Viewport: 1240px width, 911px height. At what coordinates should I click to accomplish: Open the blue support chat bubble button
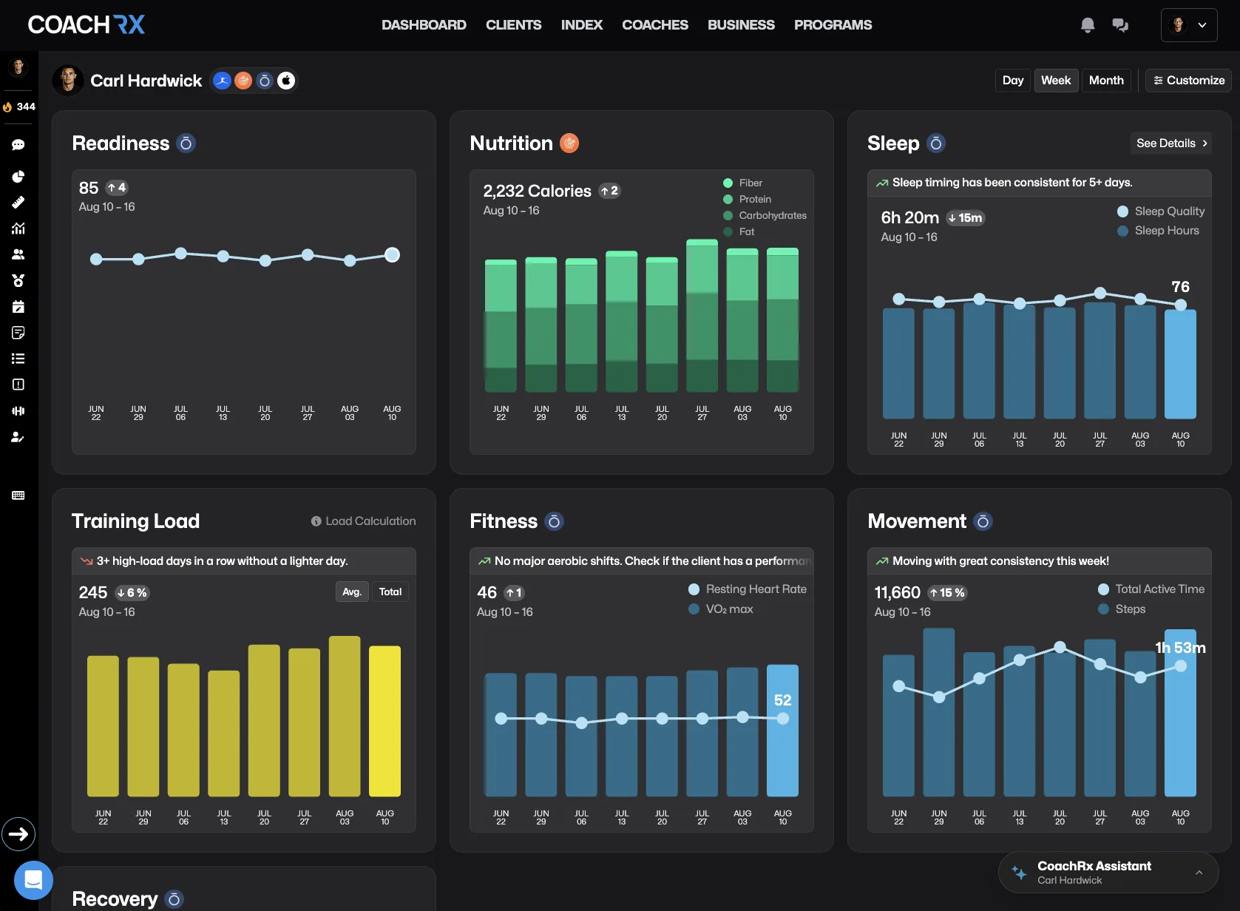[33, 880]
